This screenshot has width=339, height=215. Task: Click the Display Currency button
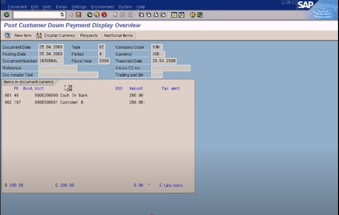click(56, 35)
